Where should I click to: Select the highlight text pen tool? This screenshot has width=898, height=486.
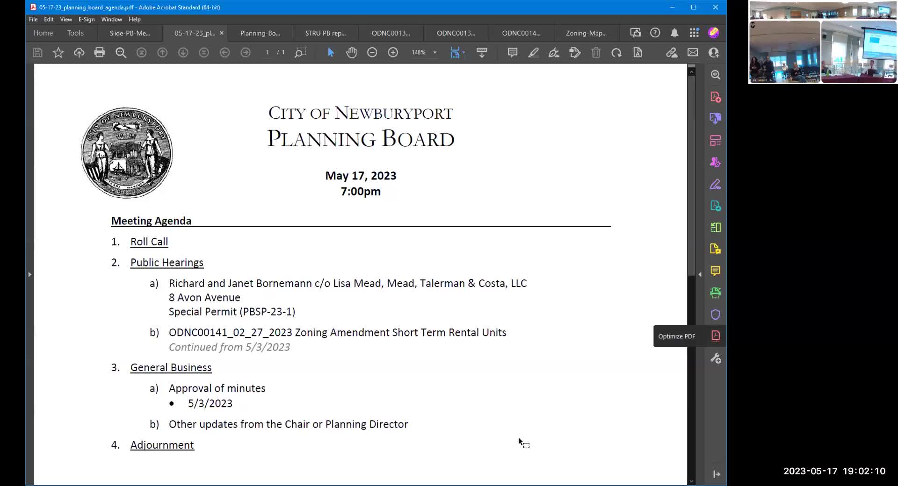(x=533, y=53)
